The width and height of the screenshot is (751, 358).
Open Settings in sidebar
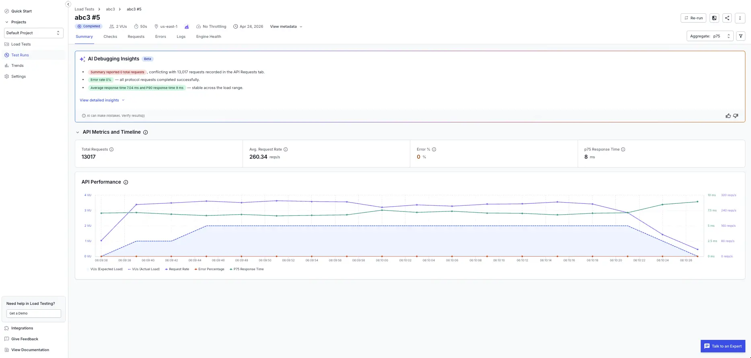(x=15, y=77)
